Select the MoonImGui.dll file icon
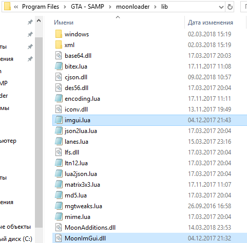The image size is (247, 243). [x=59, y=238]
